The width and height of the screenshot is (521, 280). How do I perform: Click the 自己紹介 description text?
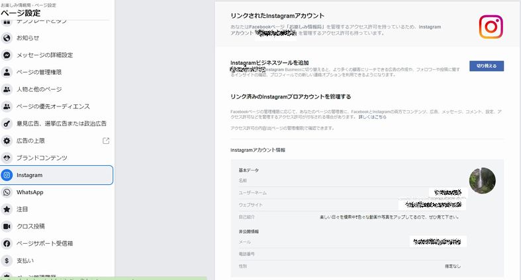click(x=389, y=217)
